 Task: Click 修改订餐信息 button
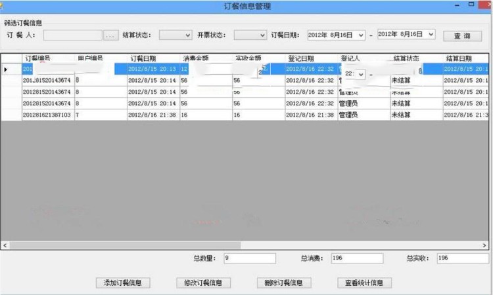203,283
